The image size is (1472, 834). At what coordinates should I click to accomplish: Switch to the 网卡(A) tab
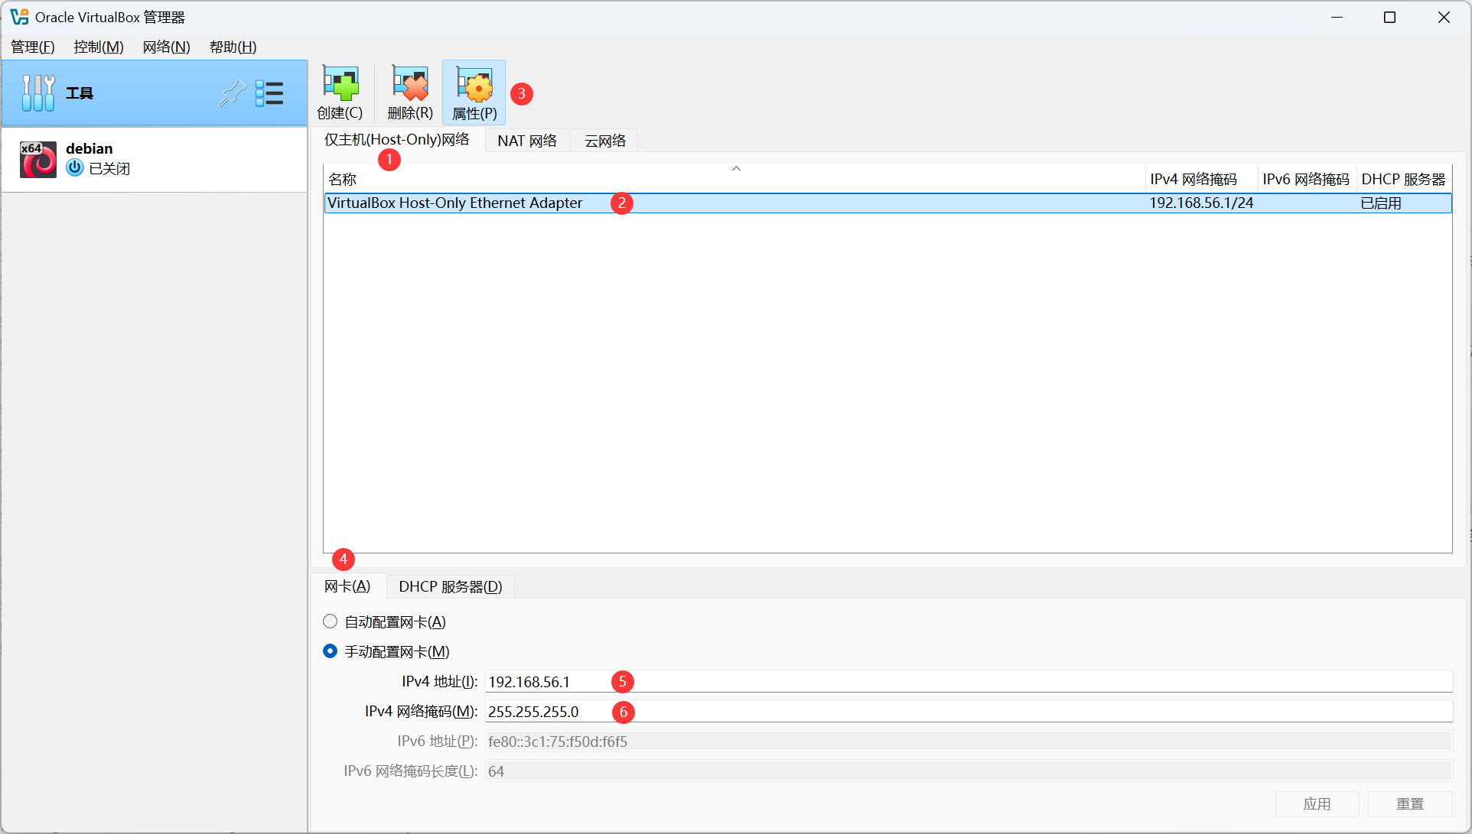[347, 586]
